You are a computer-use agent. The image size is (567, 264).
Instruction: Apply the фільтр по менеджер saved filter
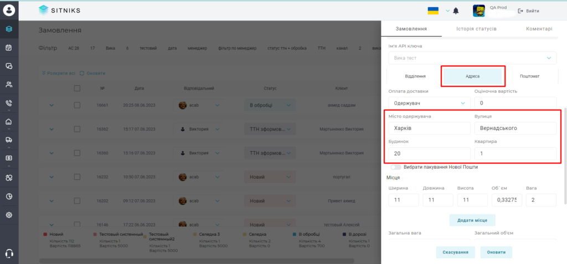[237, 48]
